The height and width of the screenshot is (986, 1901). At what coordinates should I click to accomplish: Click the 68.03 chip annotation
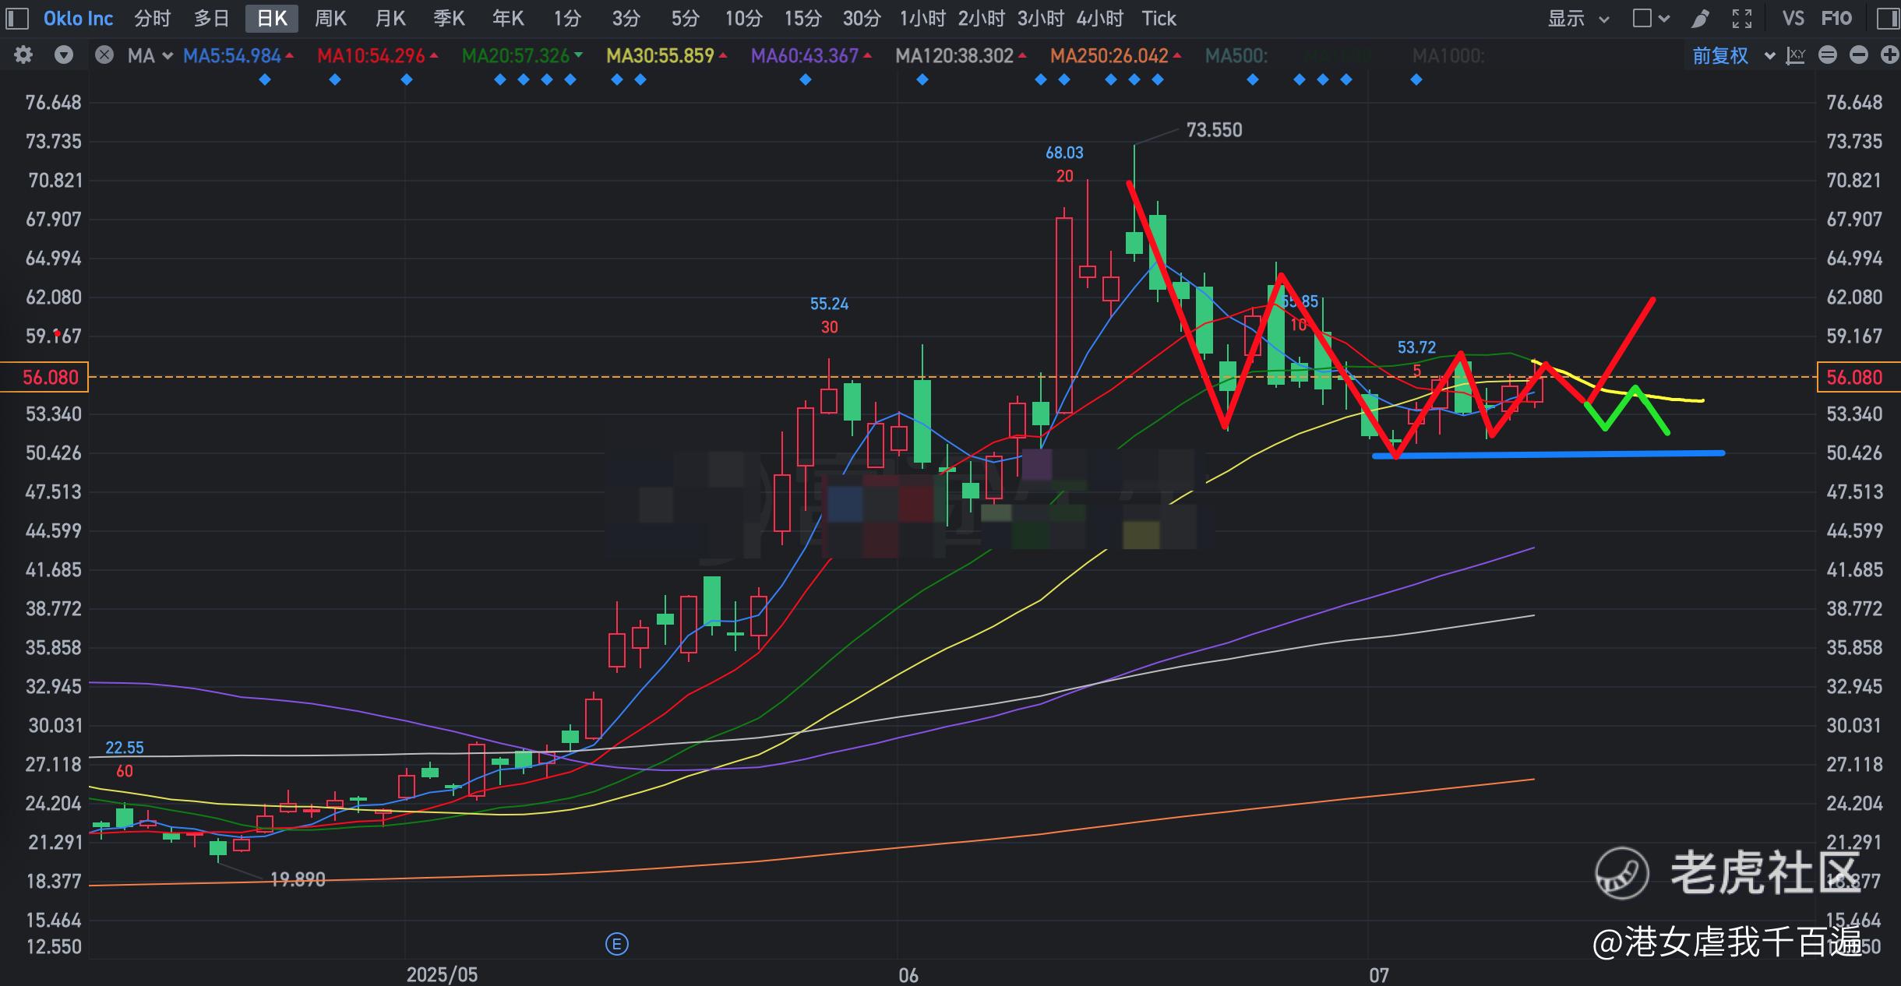coord(1064,153)
